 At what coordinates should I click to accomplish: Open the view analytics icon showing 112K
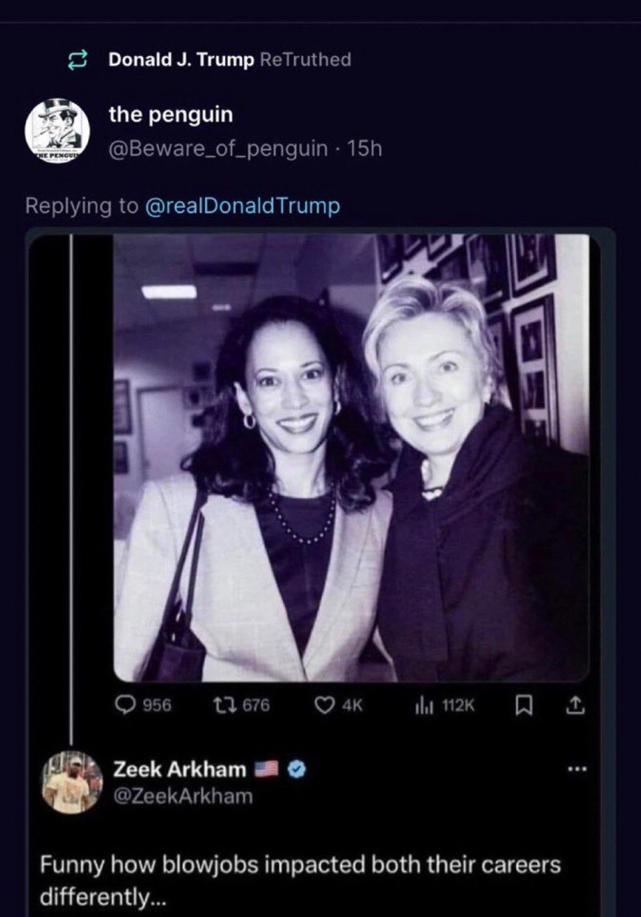point(422,705)
